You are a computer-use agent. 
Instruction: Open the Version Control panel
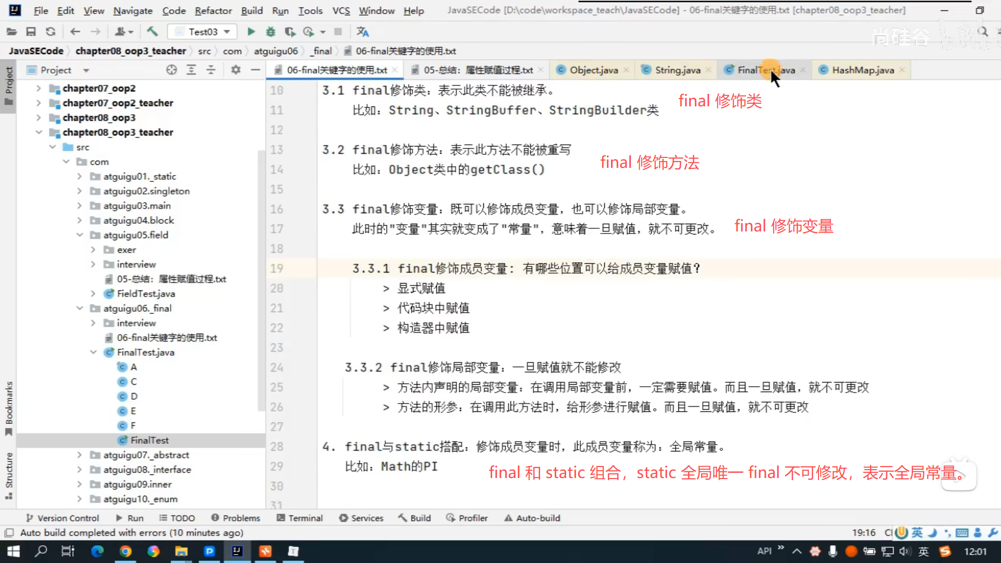[63, 518]
